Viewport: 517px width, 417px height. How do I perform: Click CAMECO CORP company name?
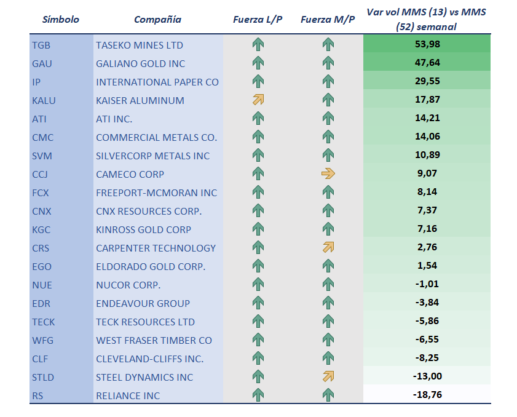(130, 175)
